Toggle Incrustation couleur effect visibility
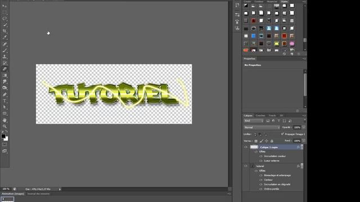Image resolution: width=360 pixels, height=202 pixels. pos(261,156)
